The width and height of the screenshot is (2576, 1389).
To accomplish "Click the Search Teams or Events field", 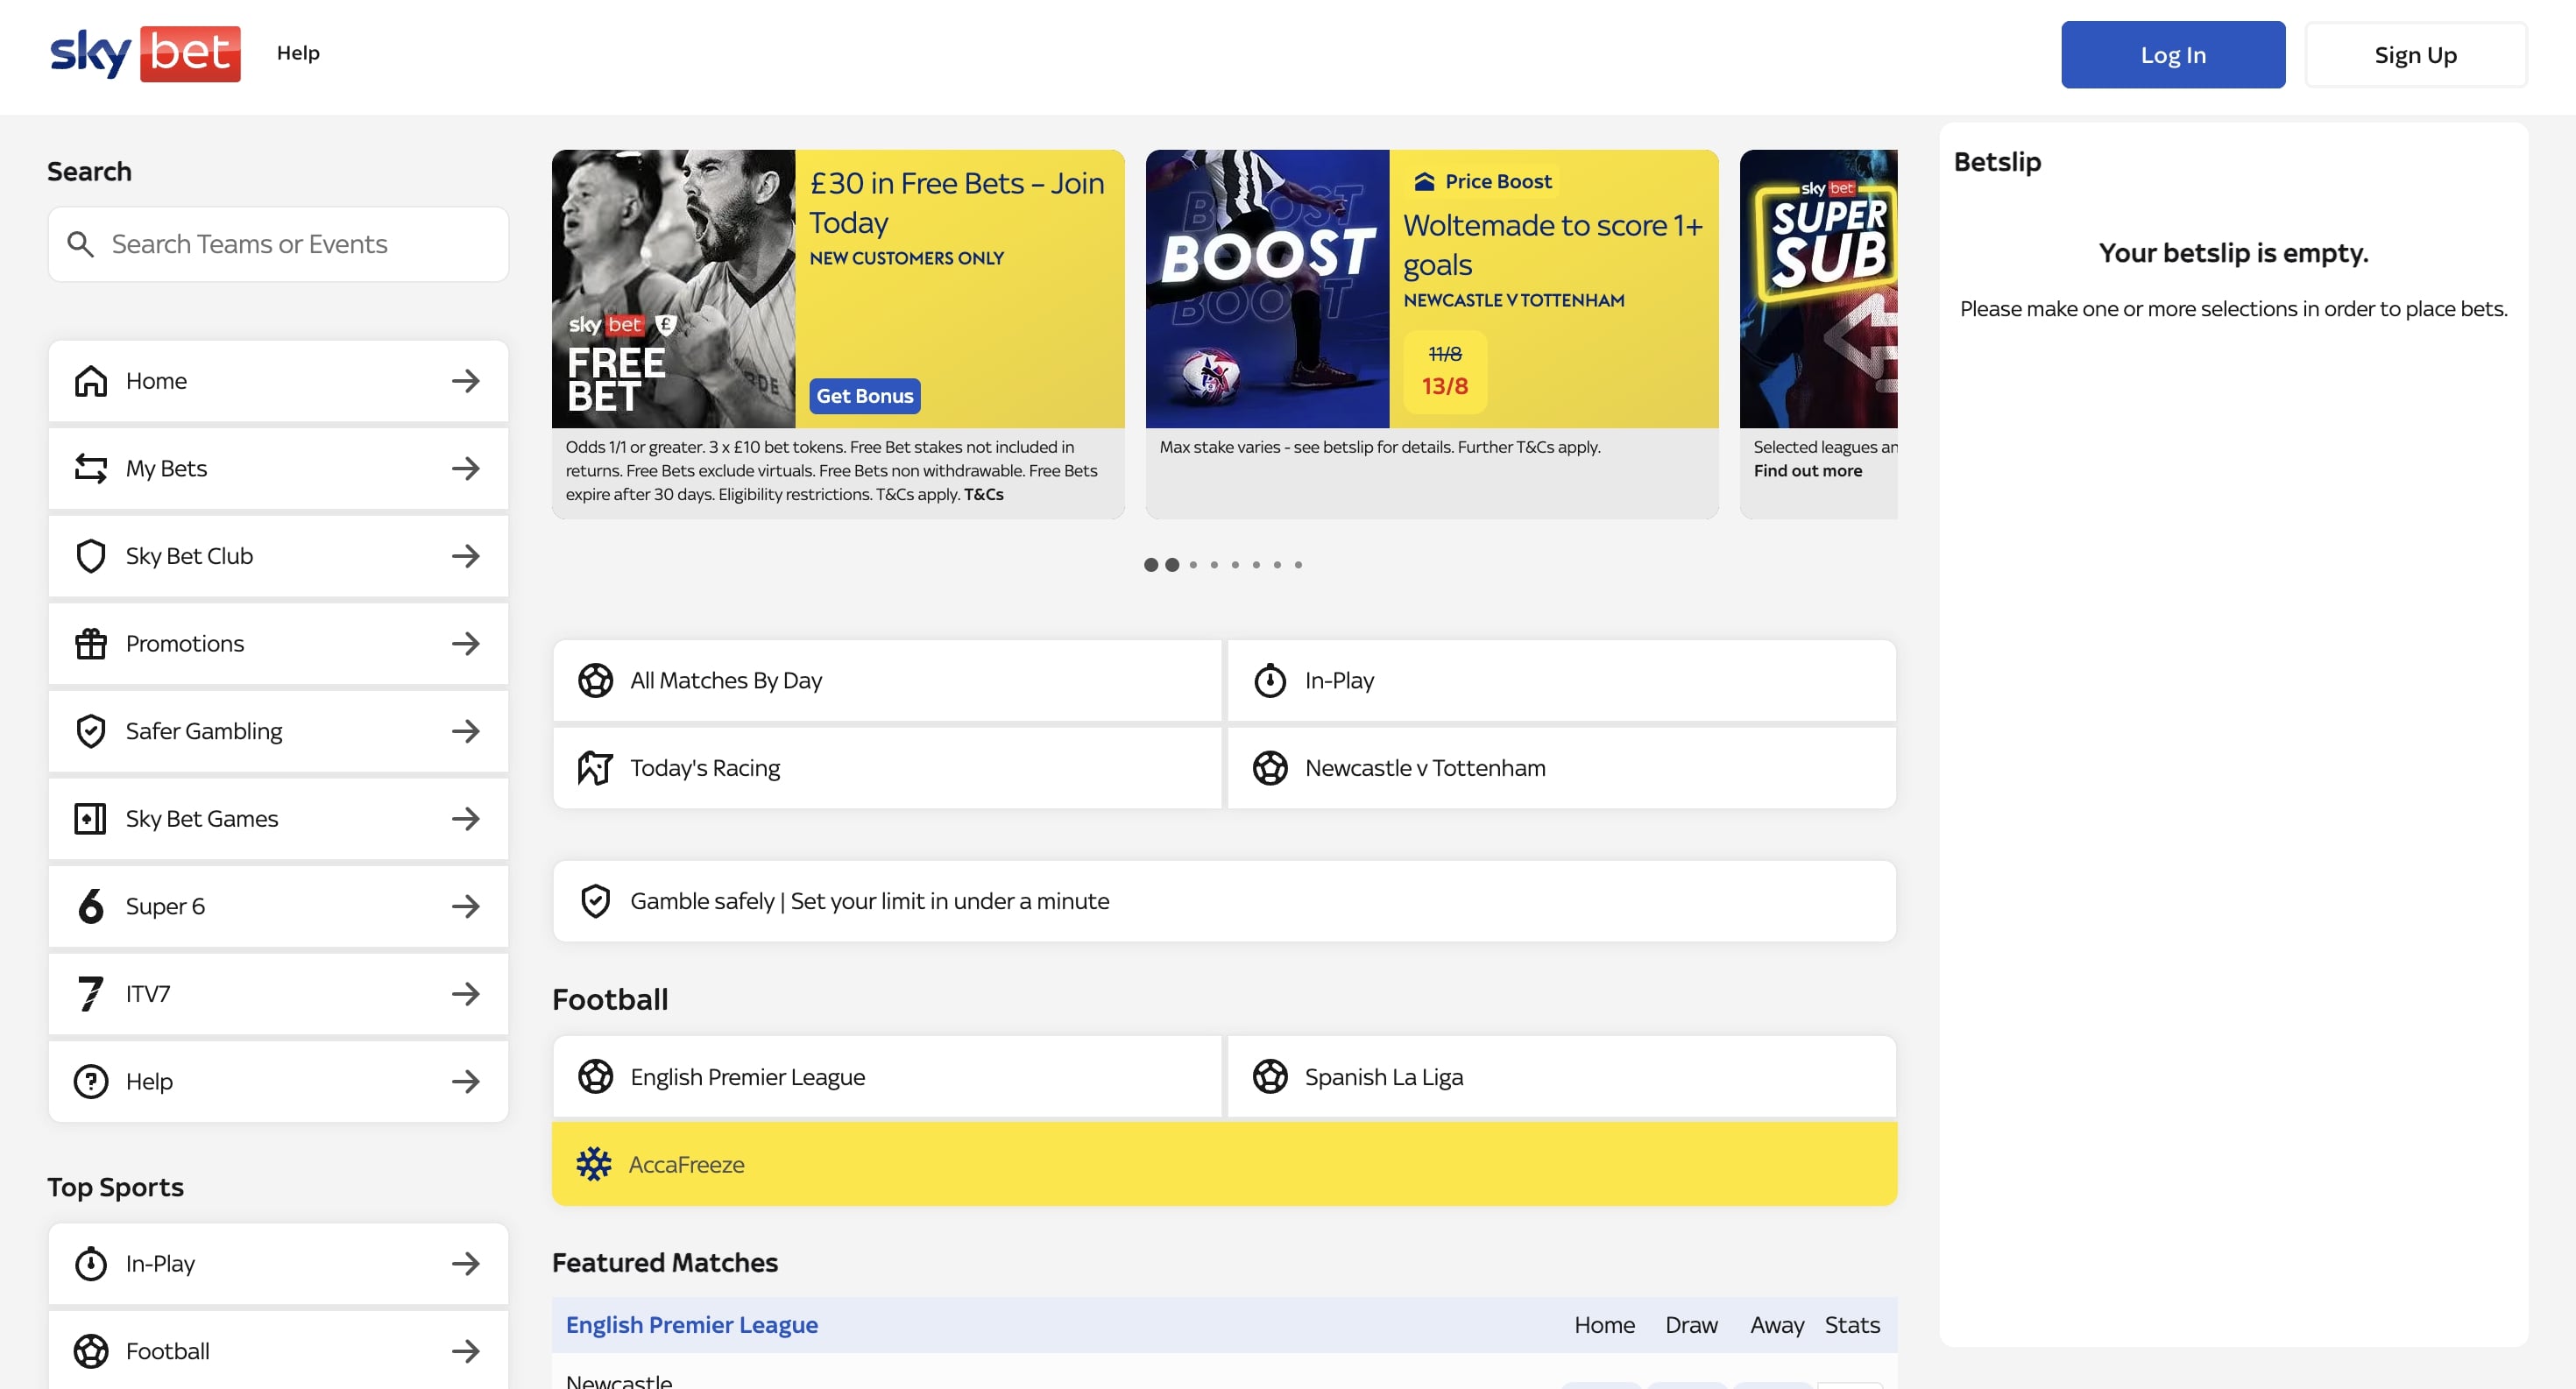I will [x=280, y=243].
